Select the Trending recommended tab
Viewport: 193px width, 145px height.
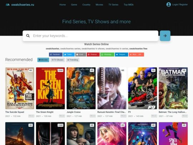point(73,60)
